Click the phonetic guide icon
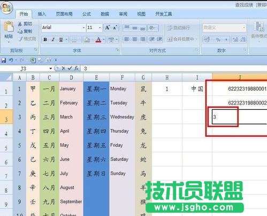 [x=111, y=40]
